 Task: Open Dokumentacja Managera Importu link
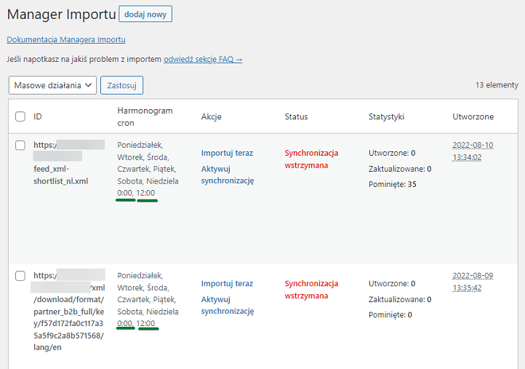click(x=66, y=39)
